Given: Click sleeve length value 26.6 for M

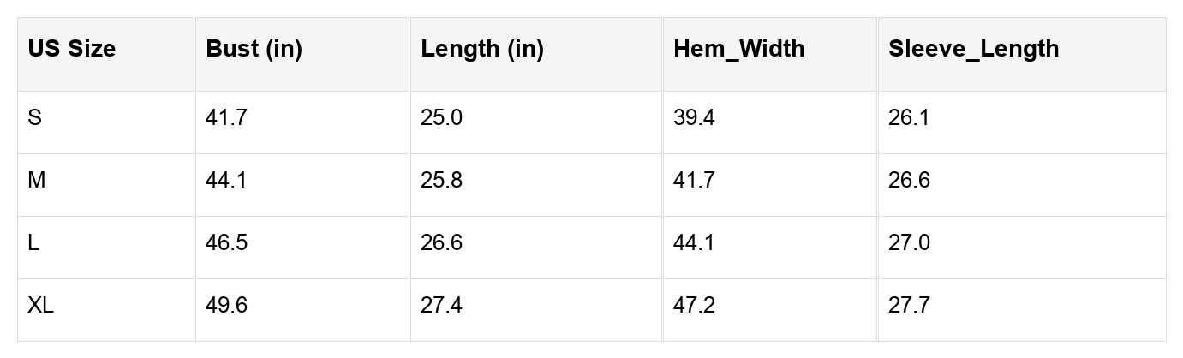Looking at the screenshot, I should click(909, 181).
